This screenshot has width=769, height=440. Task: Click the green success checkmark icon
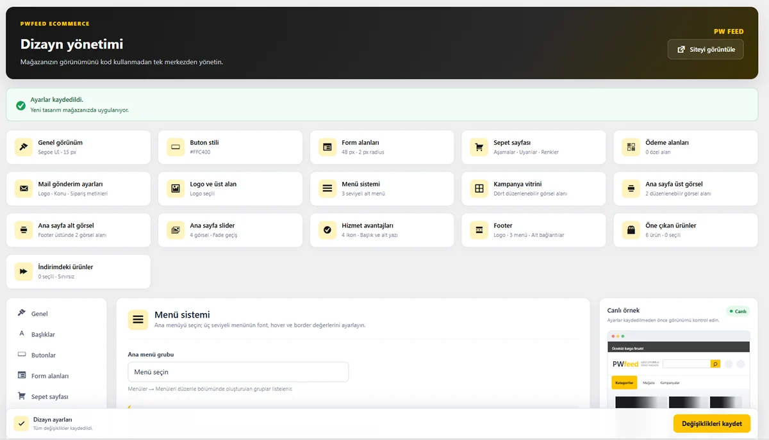[x=21, y=105]
